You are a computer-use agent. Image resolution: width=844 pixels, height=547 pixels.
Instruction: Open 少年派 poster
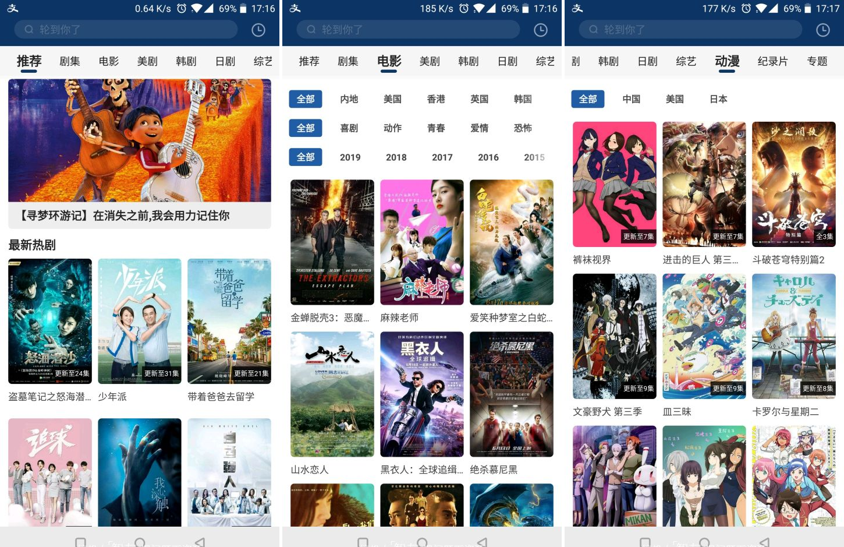[140, 321]
